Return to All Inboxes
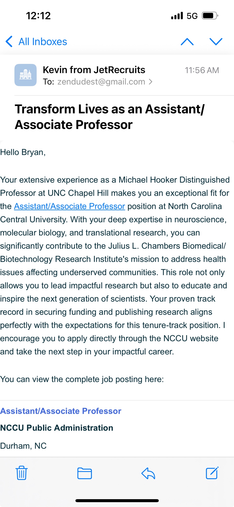Screen dimensions: 234x507 click(43, 42)
